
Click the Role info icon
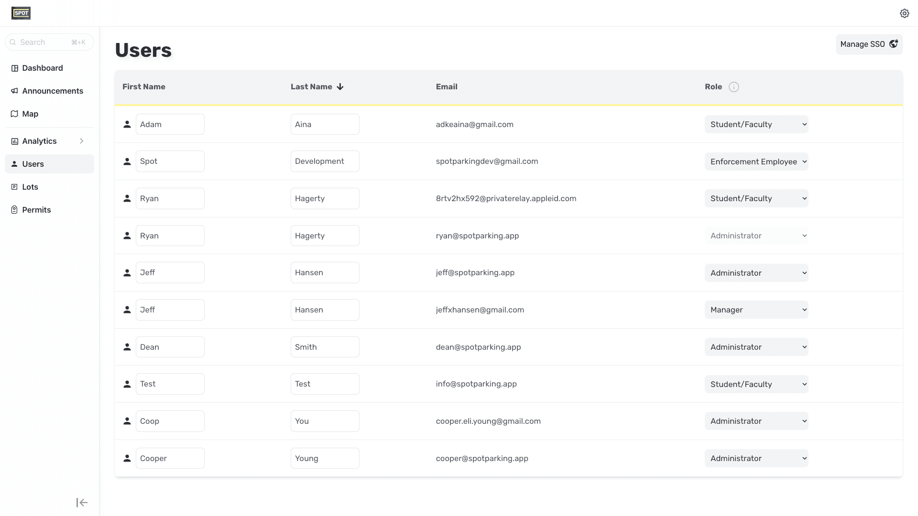[733, 87]
